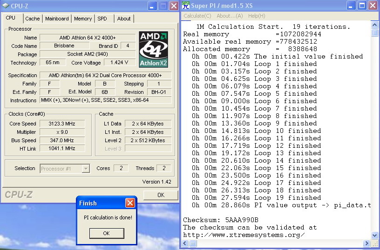
Task: Click the horizontal scroll left arrow
Action: (x=185, y=243)
